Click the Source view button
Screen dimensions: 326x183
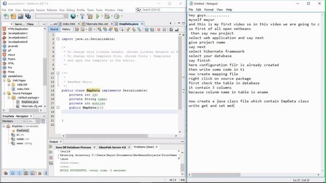[x=55, y=29]
